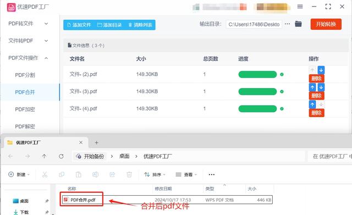
Task: Click the file name 文件- (3).pdf
Action: 83,91
